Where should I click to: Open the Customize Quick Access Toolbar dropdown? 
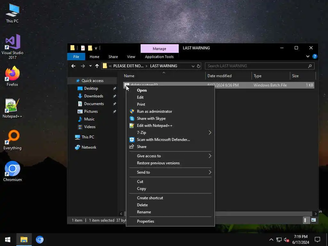pos(96,48)
